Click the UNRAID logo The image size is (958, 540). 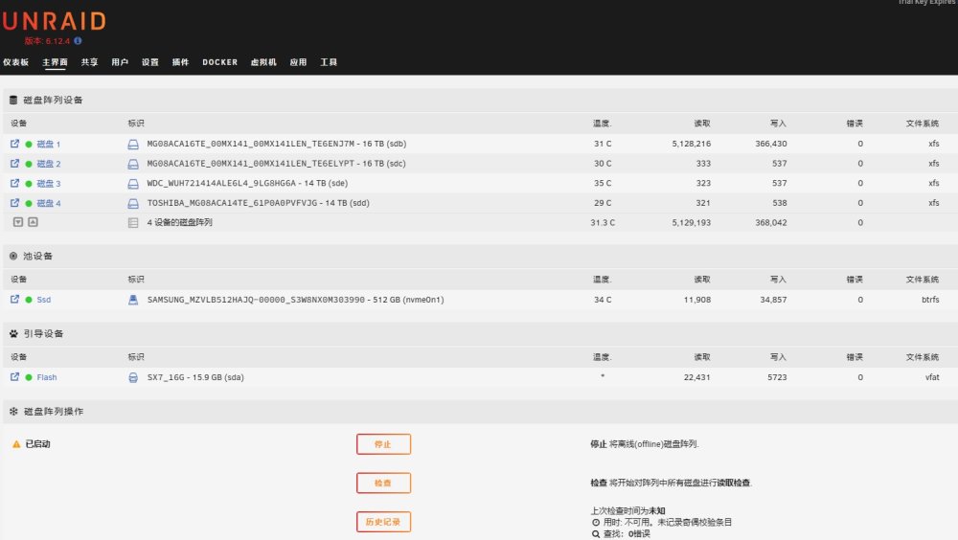[54, 21]
